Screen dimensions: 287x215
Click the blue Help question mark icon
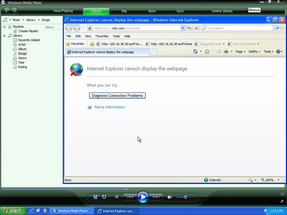pos(278,52)
